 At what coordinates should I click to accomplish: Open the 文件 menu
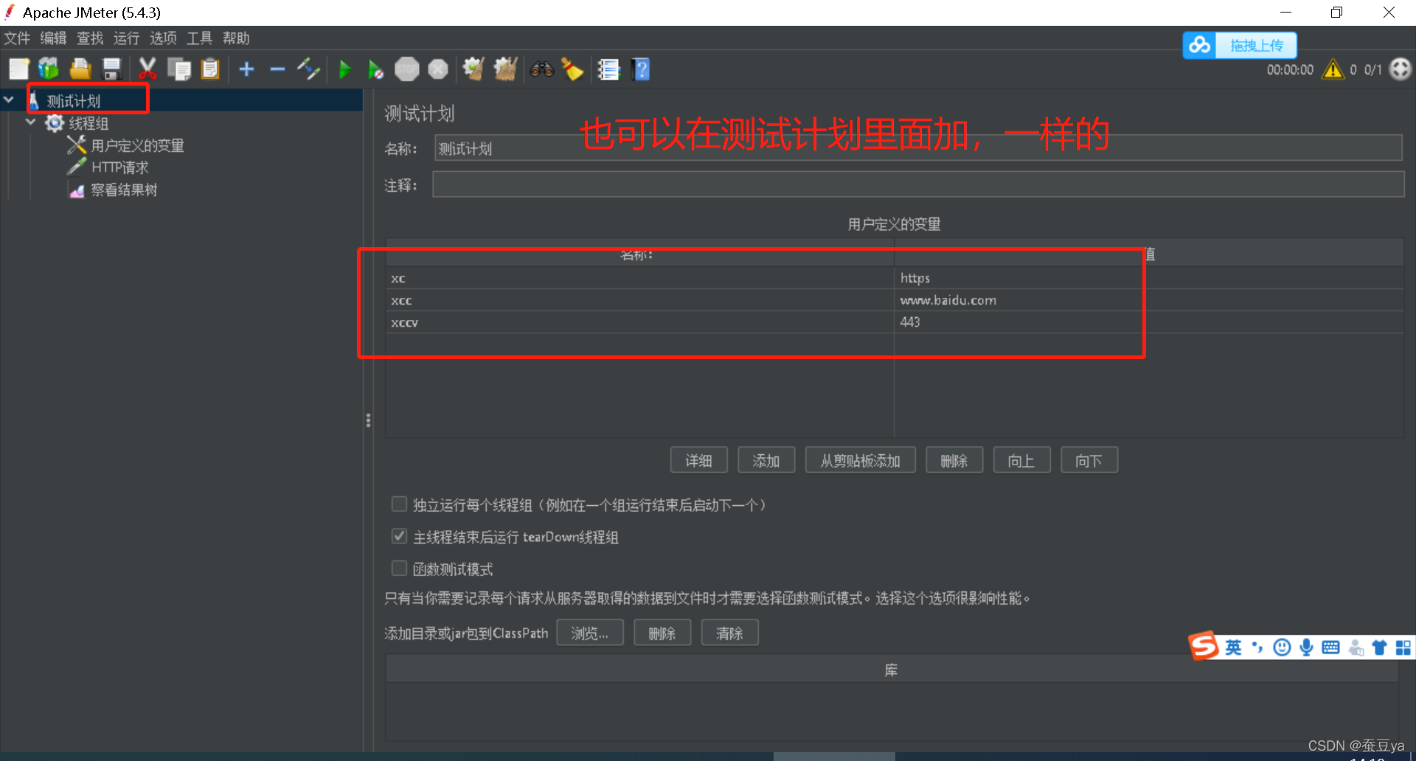pos(17,38)
